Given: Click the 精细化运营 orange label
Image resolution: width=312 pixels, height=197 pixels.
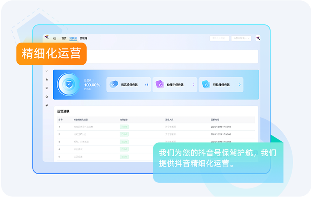Looking at the screenshot, I should click(51, 53).
